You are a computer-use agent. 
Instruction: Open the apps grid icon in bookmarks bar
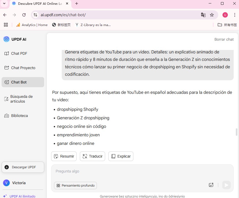point(6,25)
